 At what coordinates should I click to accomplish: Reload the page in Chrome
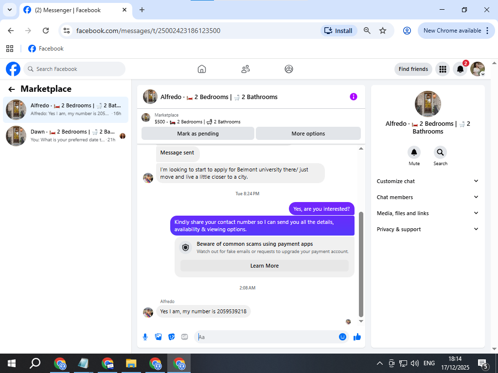coord(46,31)
